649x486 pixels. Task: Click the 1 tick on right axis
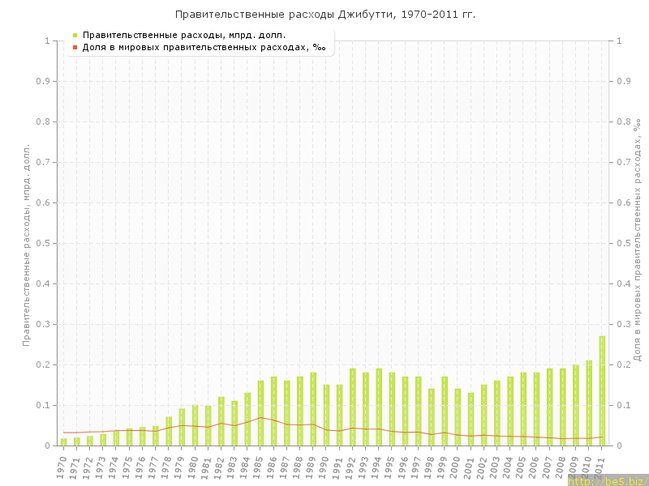[x=619, y=40]
